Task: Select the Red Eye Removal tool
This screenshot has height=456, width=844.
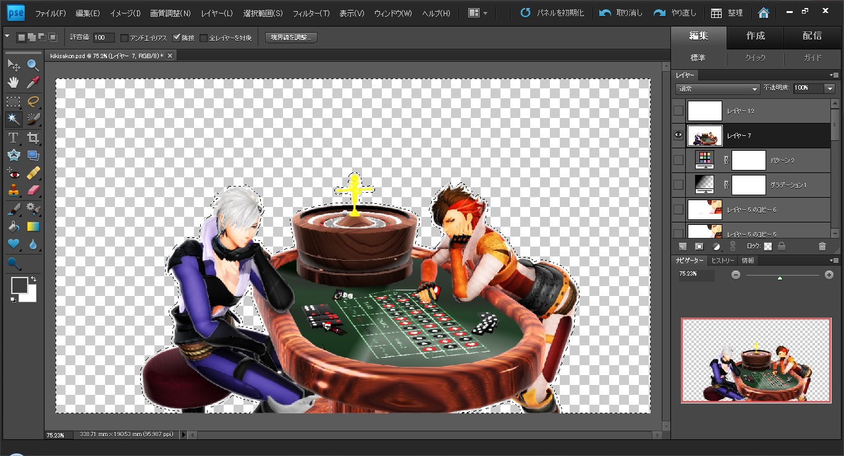Action: tap(13, 173)
